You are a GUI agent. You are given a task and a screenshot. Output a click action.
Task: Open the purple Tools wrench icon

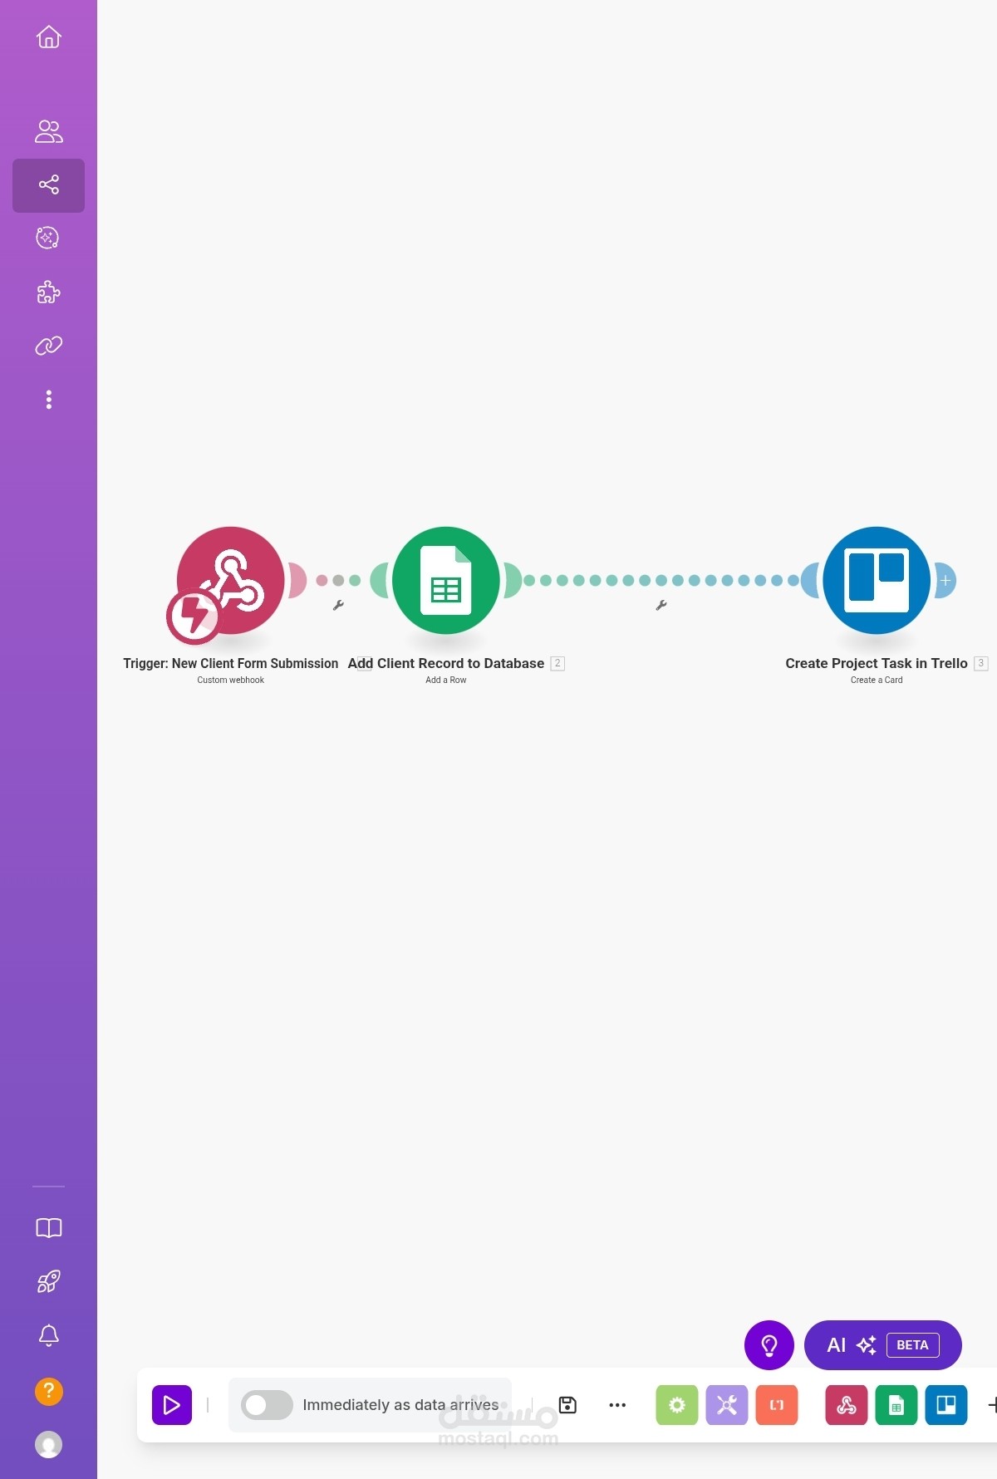pos(727,1405)
